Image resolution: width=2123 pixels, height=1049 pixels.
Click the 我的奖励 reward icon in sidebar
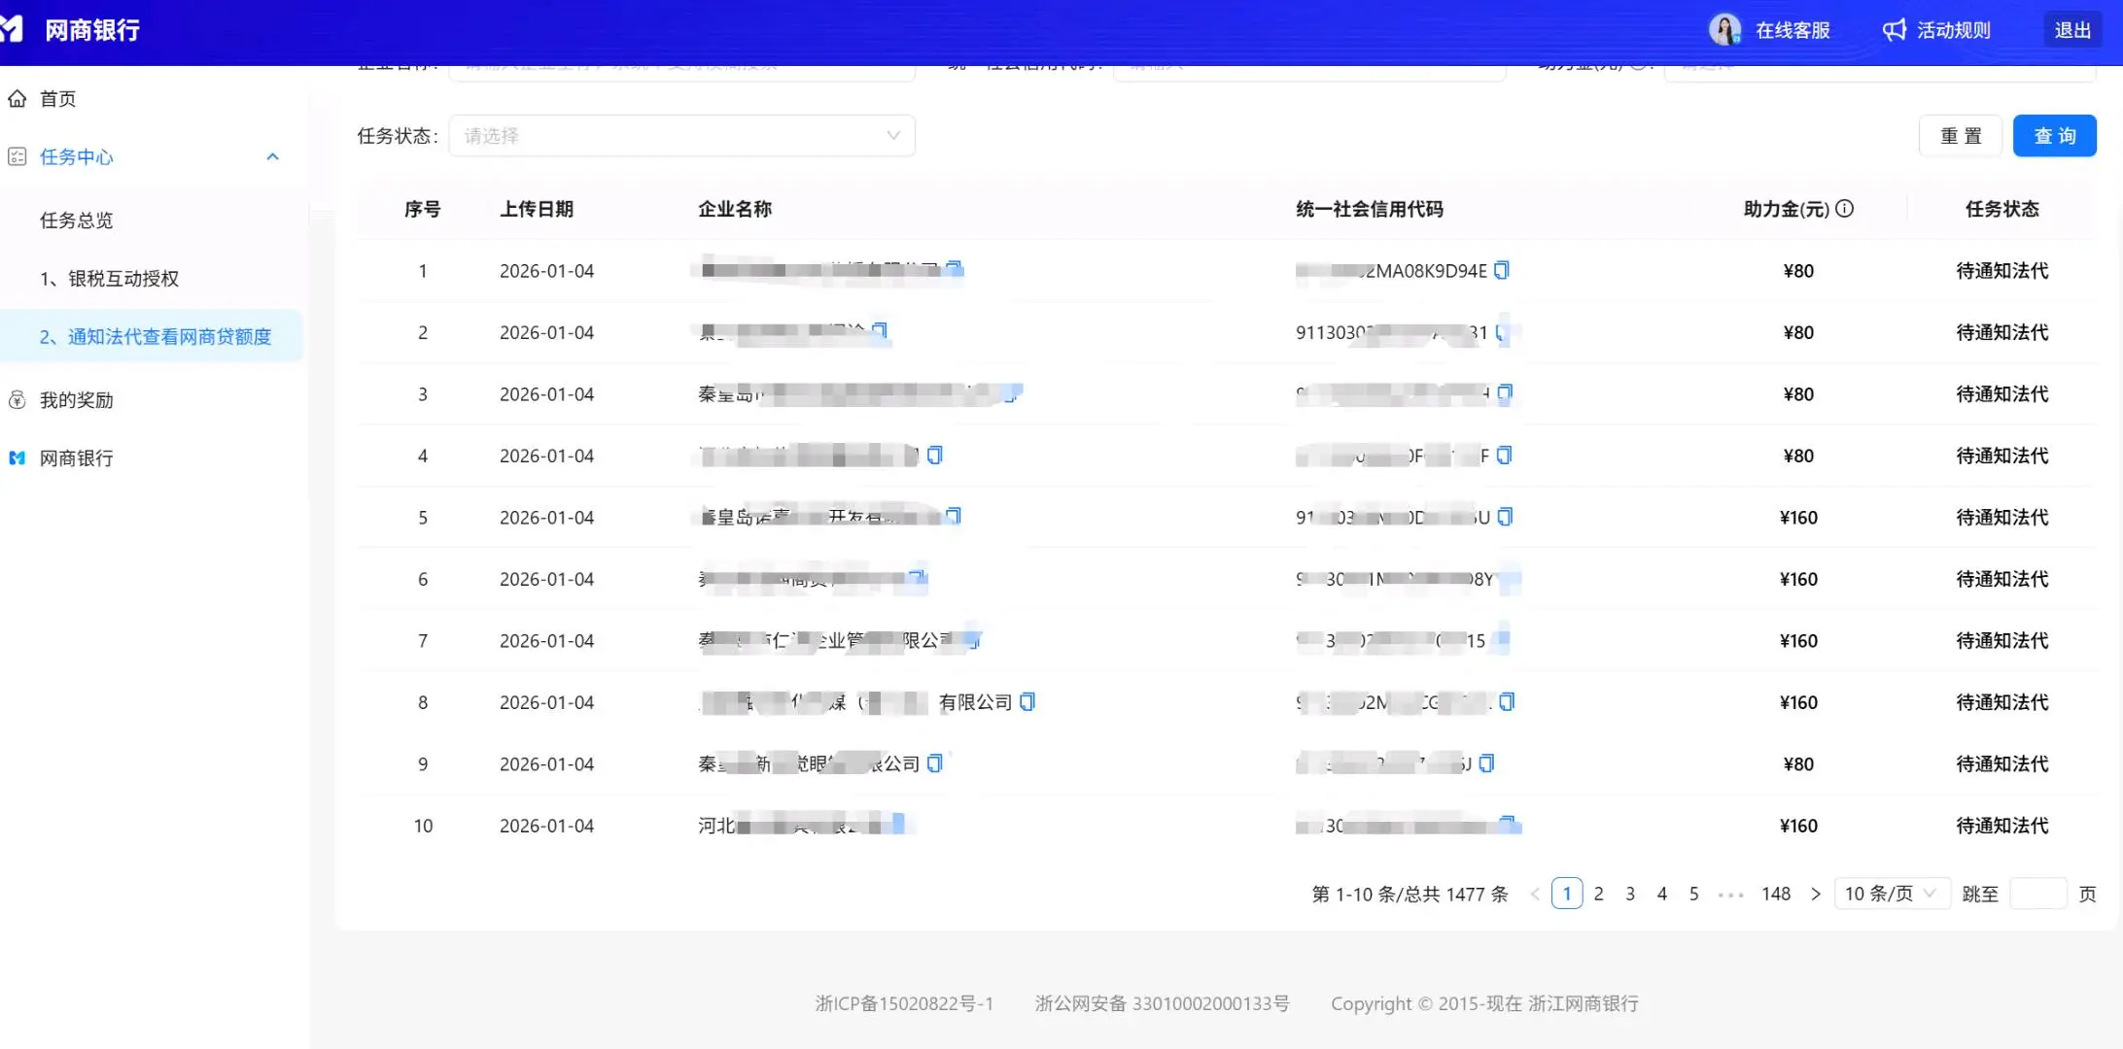[17, 399]
